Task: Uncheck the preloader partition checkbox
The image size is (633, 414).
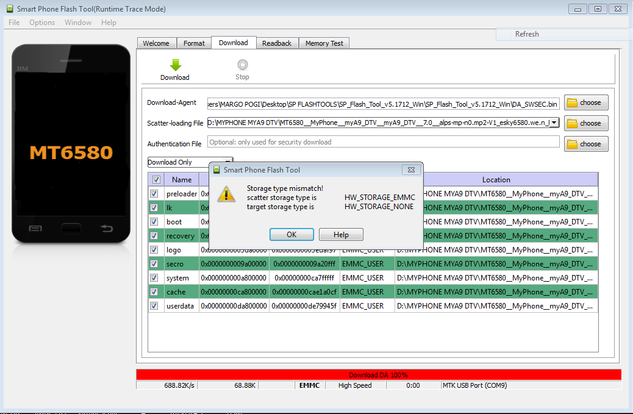Action: tap(154, 194)
